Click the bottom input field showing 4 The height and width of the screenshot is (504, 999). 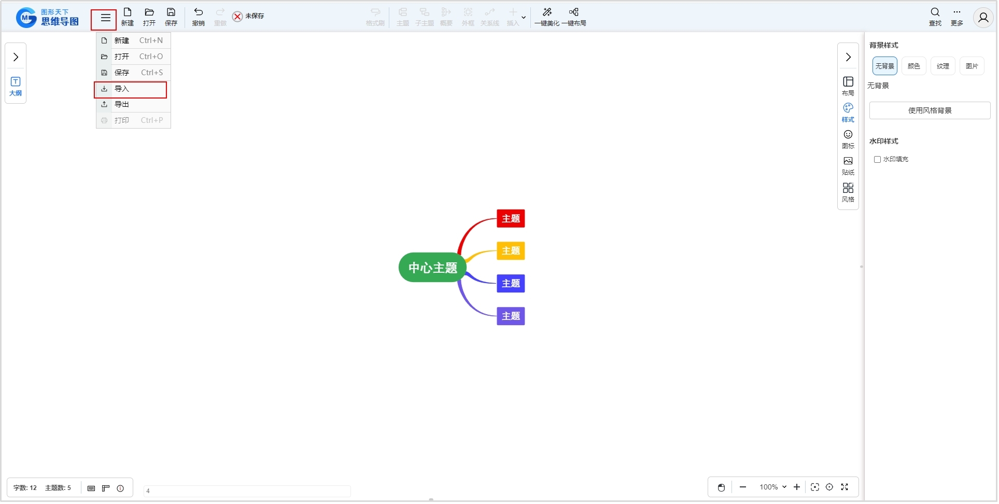[x=247, y=492]
